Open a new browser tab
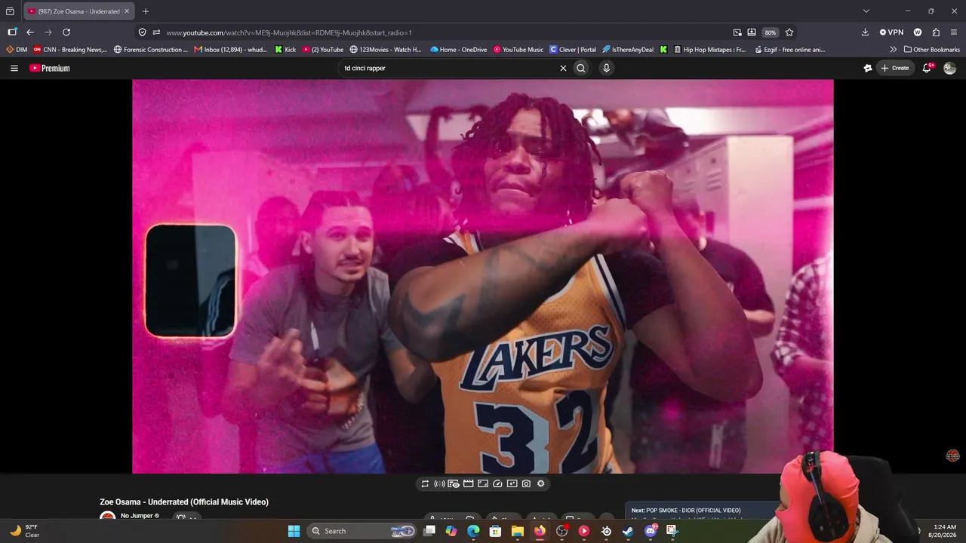The height and width of the screenshot is (543, 966). [x=146, y=11]
